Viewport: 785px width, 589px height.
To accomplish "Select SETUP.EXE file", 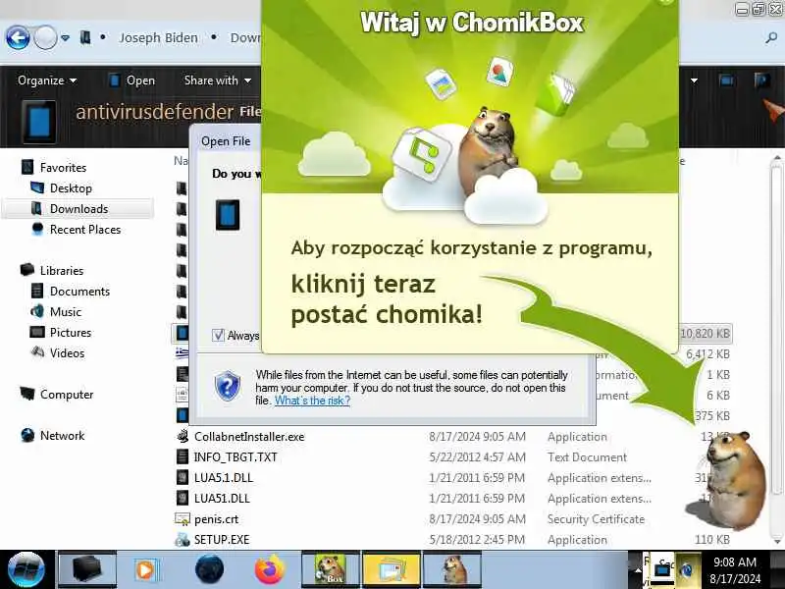I will tap(222, 540).
